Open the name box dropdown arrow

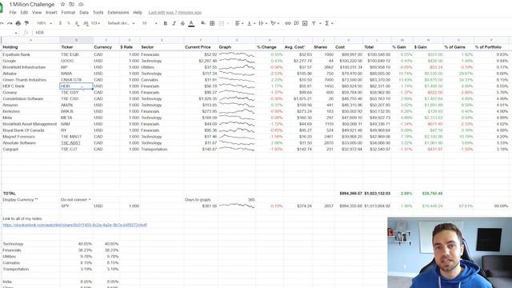pyautogui.click(x=16, y=33)
